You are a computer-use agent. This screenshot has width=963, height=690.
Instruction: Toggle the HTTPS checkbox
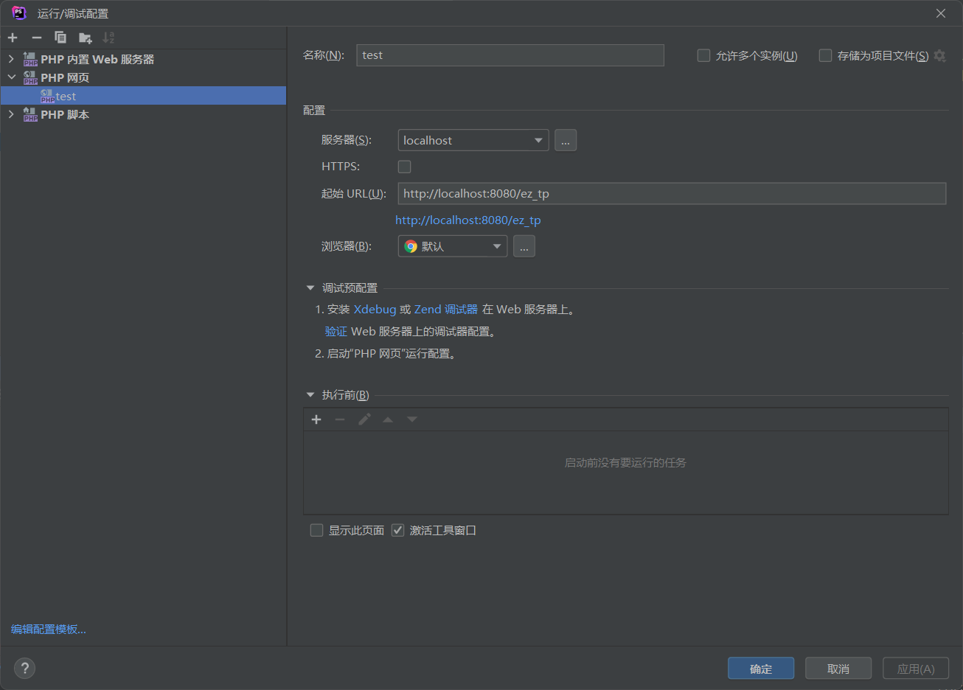coord(404,167)
